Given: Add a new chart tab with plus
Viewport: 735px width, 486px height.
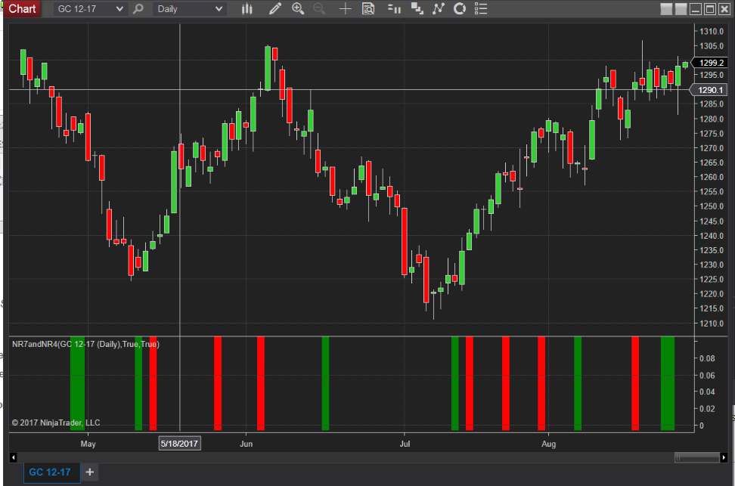Looking at the screenshot, I should [x=89, y=472].
